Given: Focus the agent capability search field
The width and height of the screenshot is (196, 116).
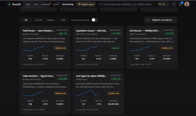Looking at the screenshot, I should point(127,4).
